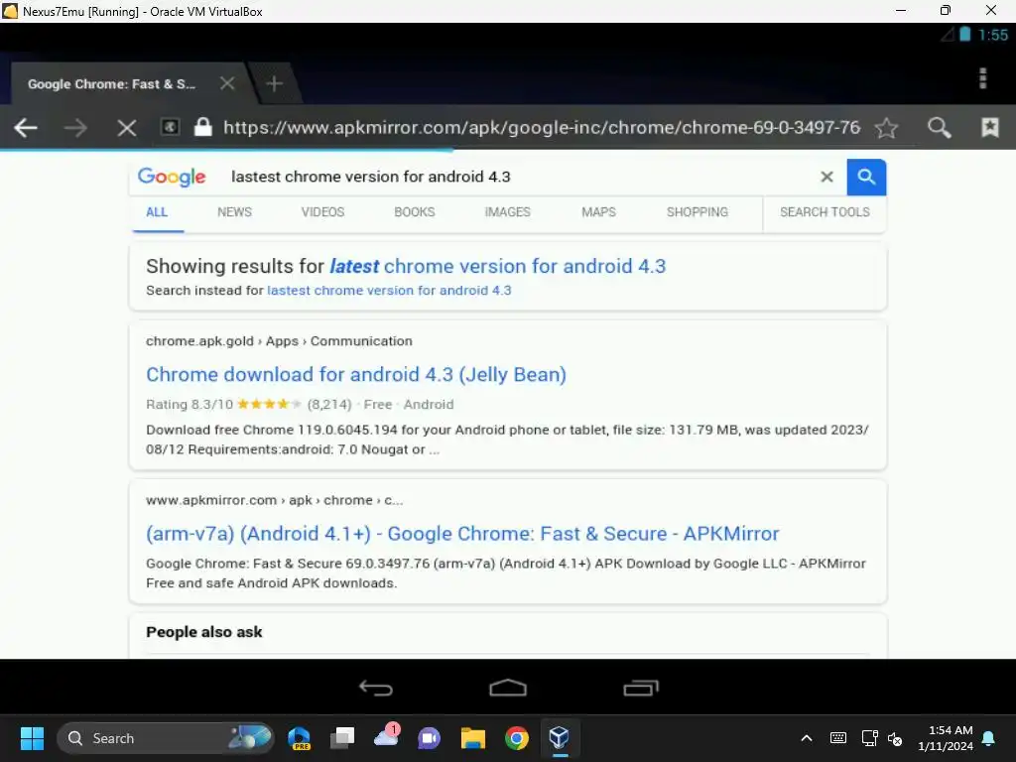Click the 'People also ask' heading
The image size is (1016, 762).
click(x=204, y=632)
